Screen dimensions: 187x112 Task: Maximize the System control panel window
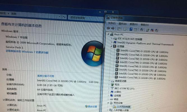tap(105, 12)
